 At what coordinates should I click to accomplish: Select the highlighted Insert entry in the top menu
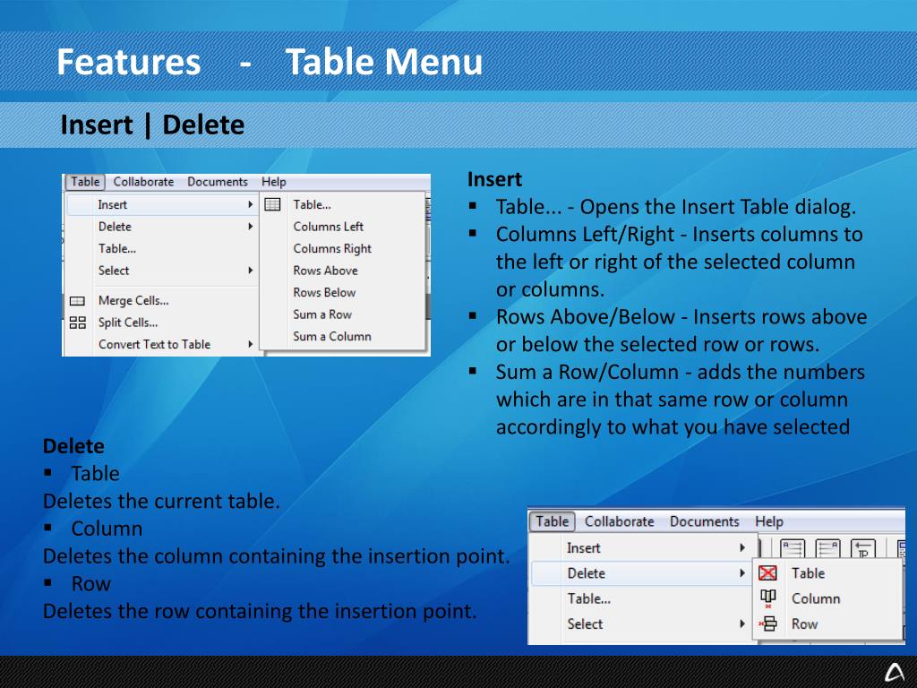click(162, 205)
